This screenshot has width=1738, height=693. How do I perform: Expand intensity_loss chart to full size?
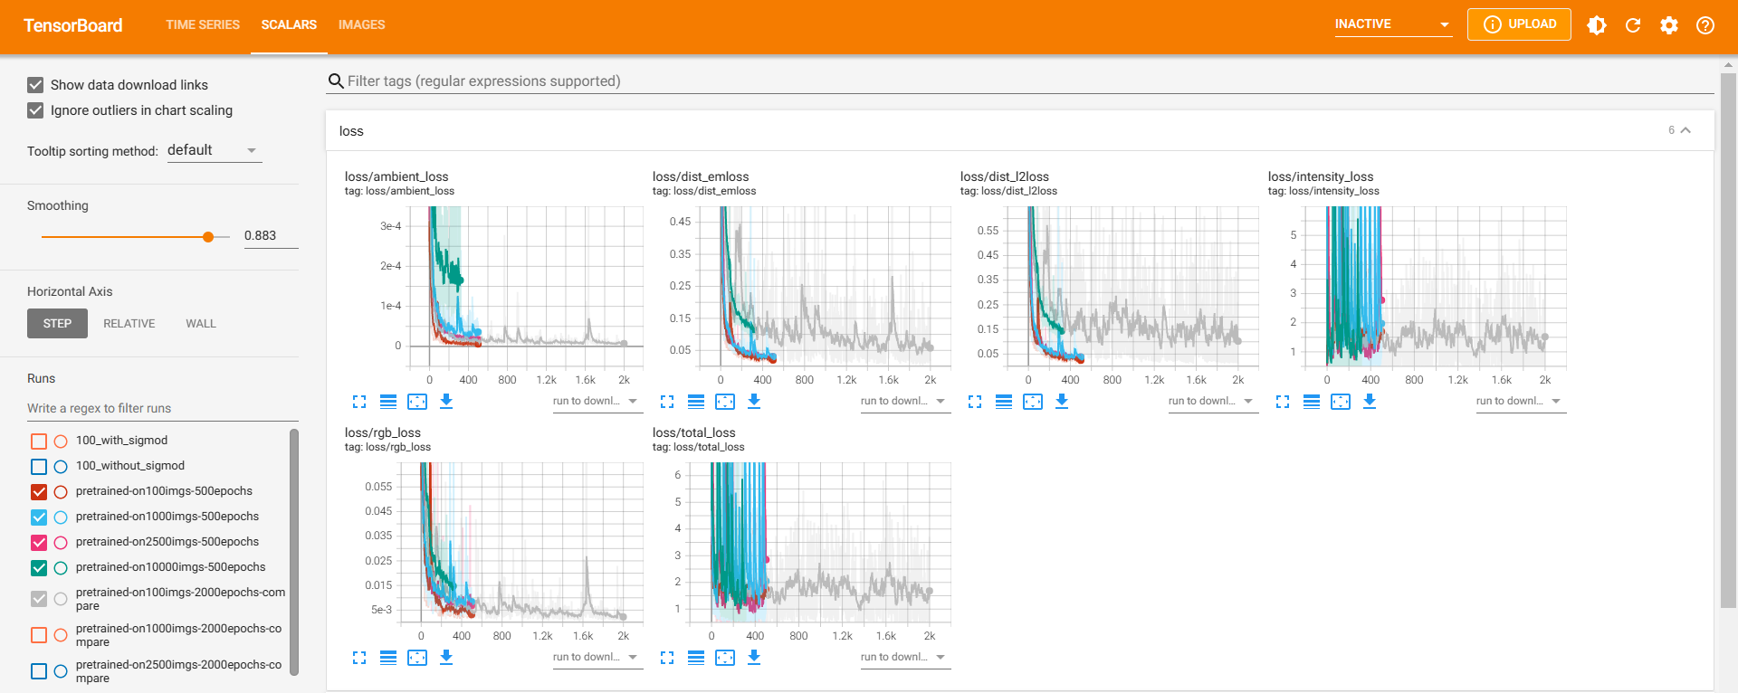1283,402
